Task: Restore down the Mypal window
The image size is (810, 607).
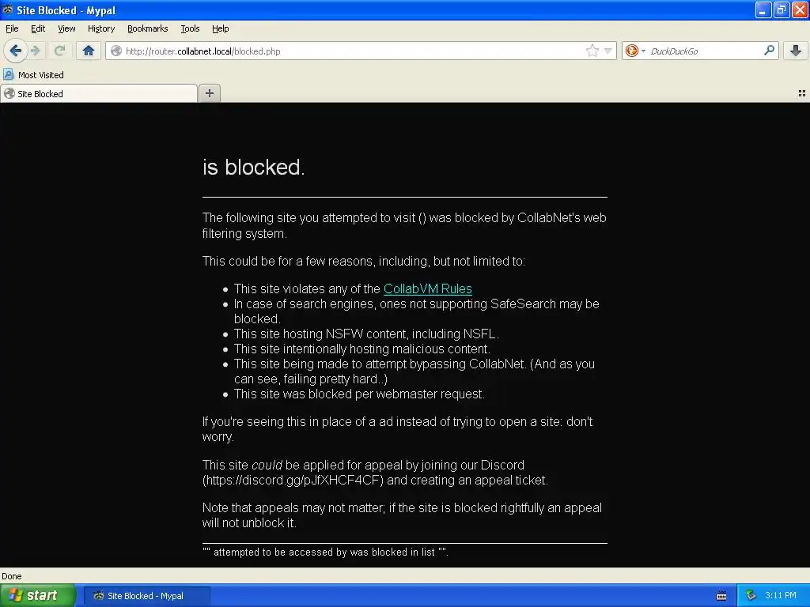Action: (781, 9)
